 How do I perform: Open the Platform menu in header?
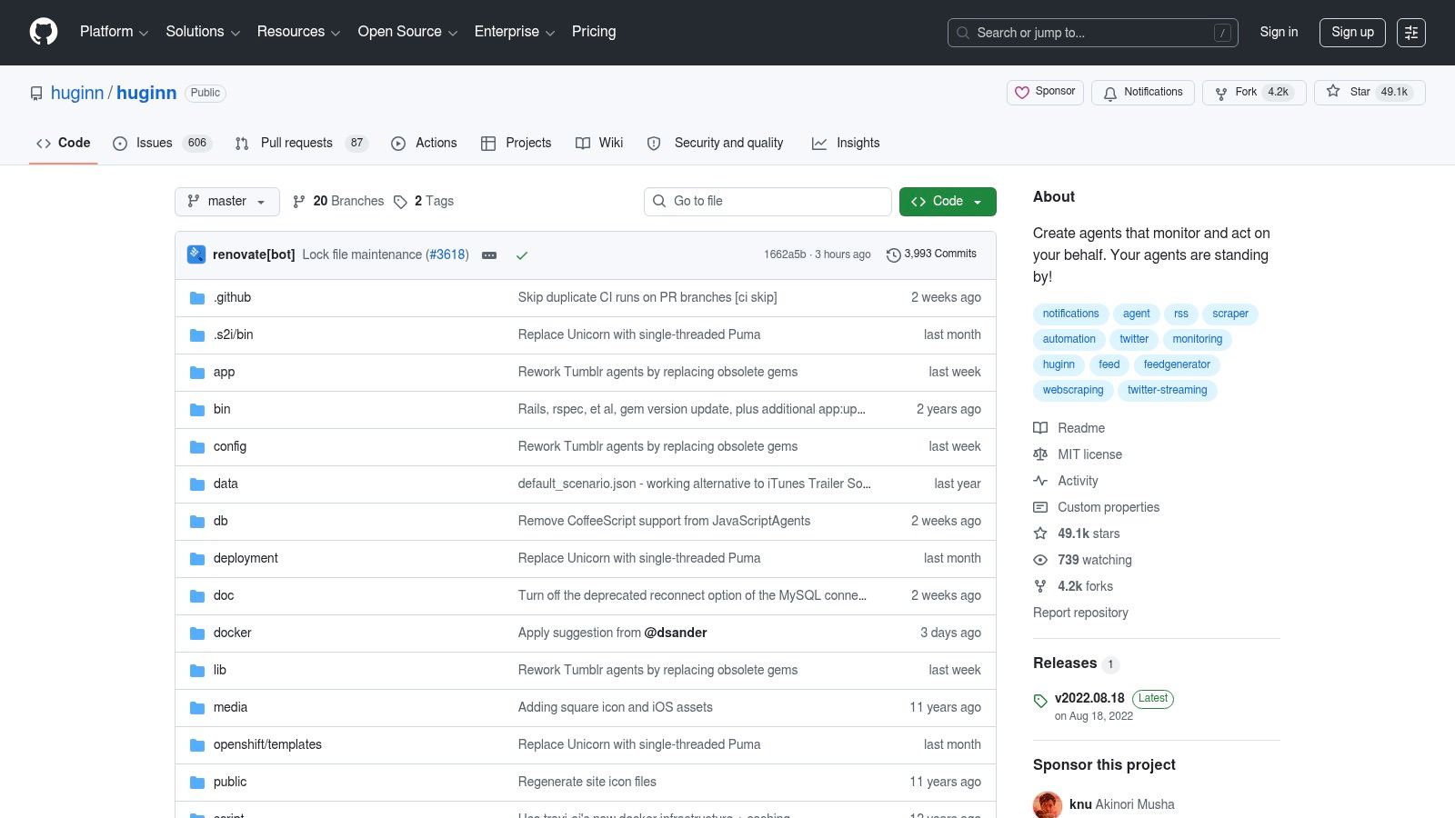point(114,32)
